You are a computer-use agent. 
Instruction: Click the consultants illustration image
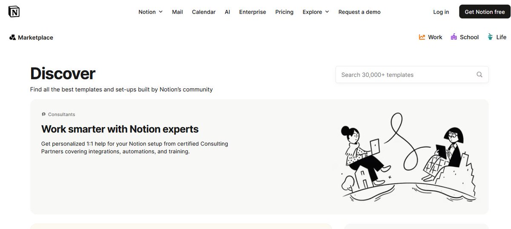(x=408, y=157)
